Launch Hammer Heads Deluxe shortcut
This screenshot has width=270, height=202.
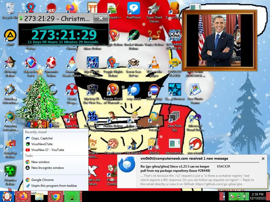click(72, 67)
